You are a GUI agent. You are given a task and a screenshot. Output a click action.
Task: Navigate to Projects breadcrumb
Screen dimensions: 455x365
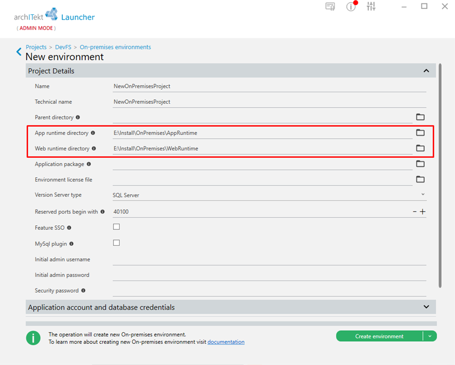pyautogui.click(x=36, y=47)
